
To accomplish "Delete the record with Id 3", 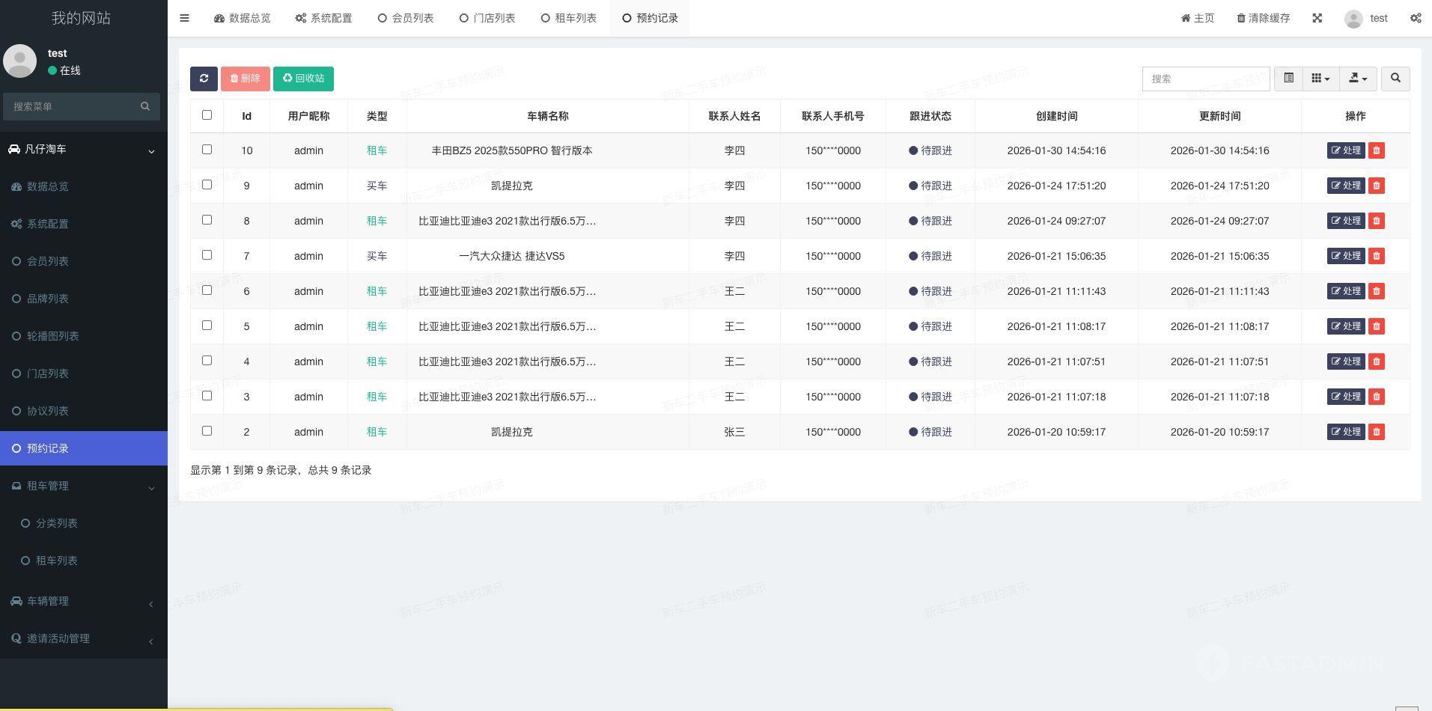I will [x=1376, y=397].
